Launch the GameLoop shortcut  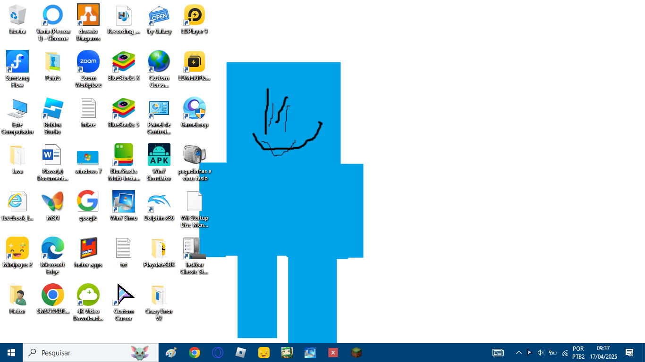click(195, 113)
